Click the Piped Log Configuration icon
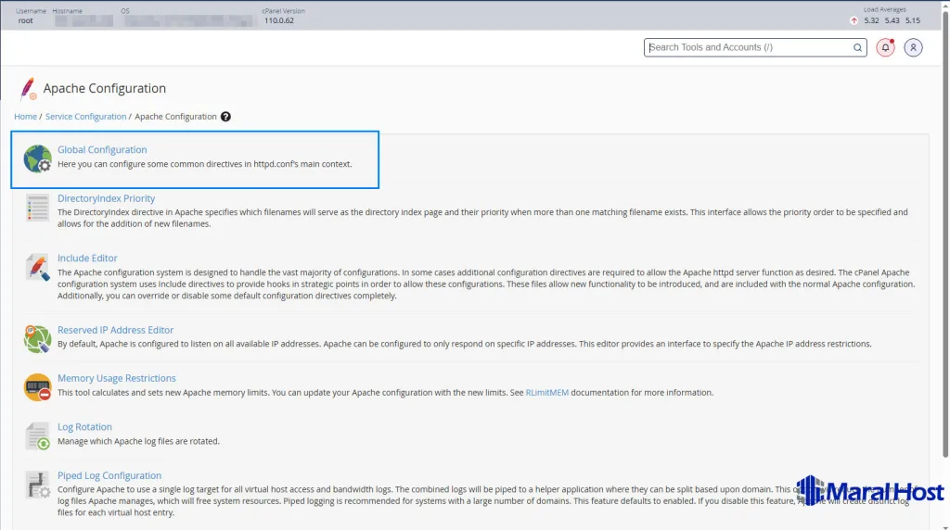 [37, 485]
